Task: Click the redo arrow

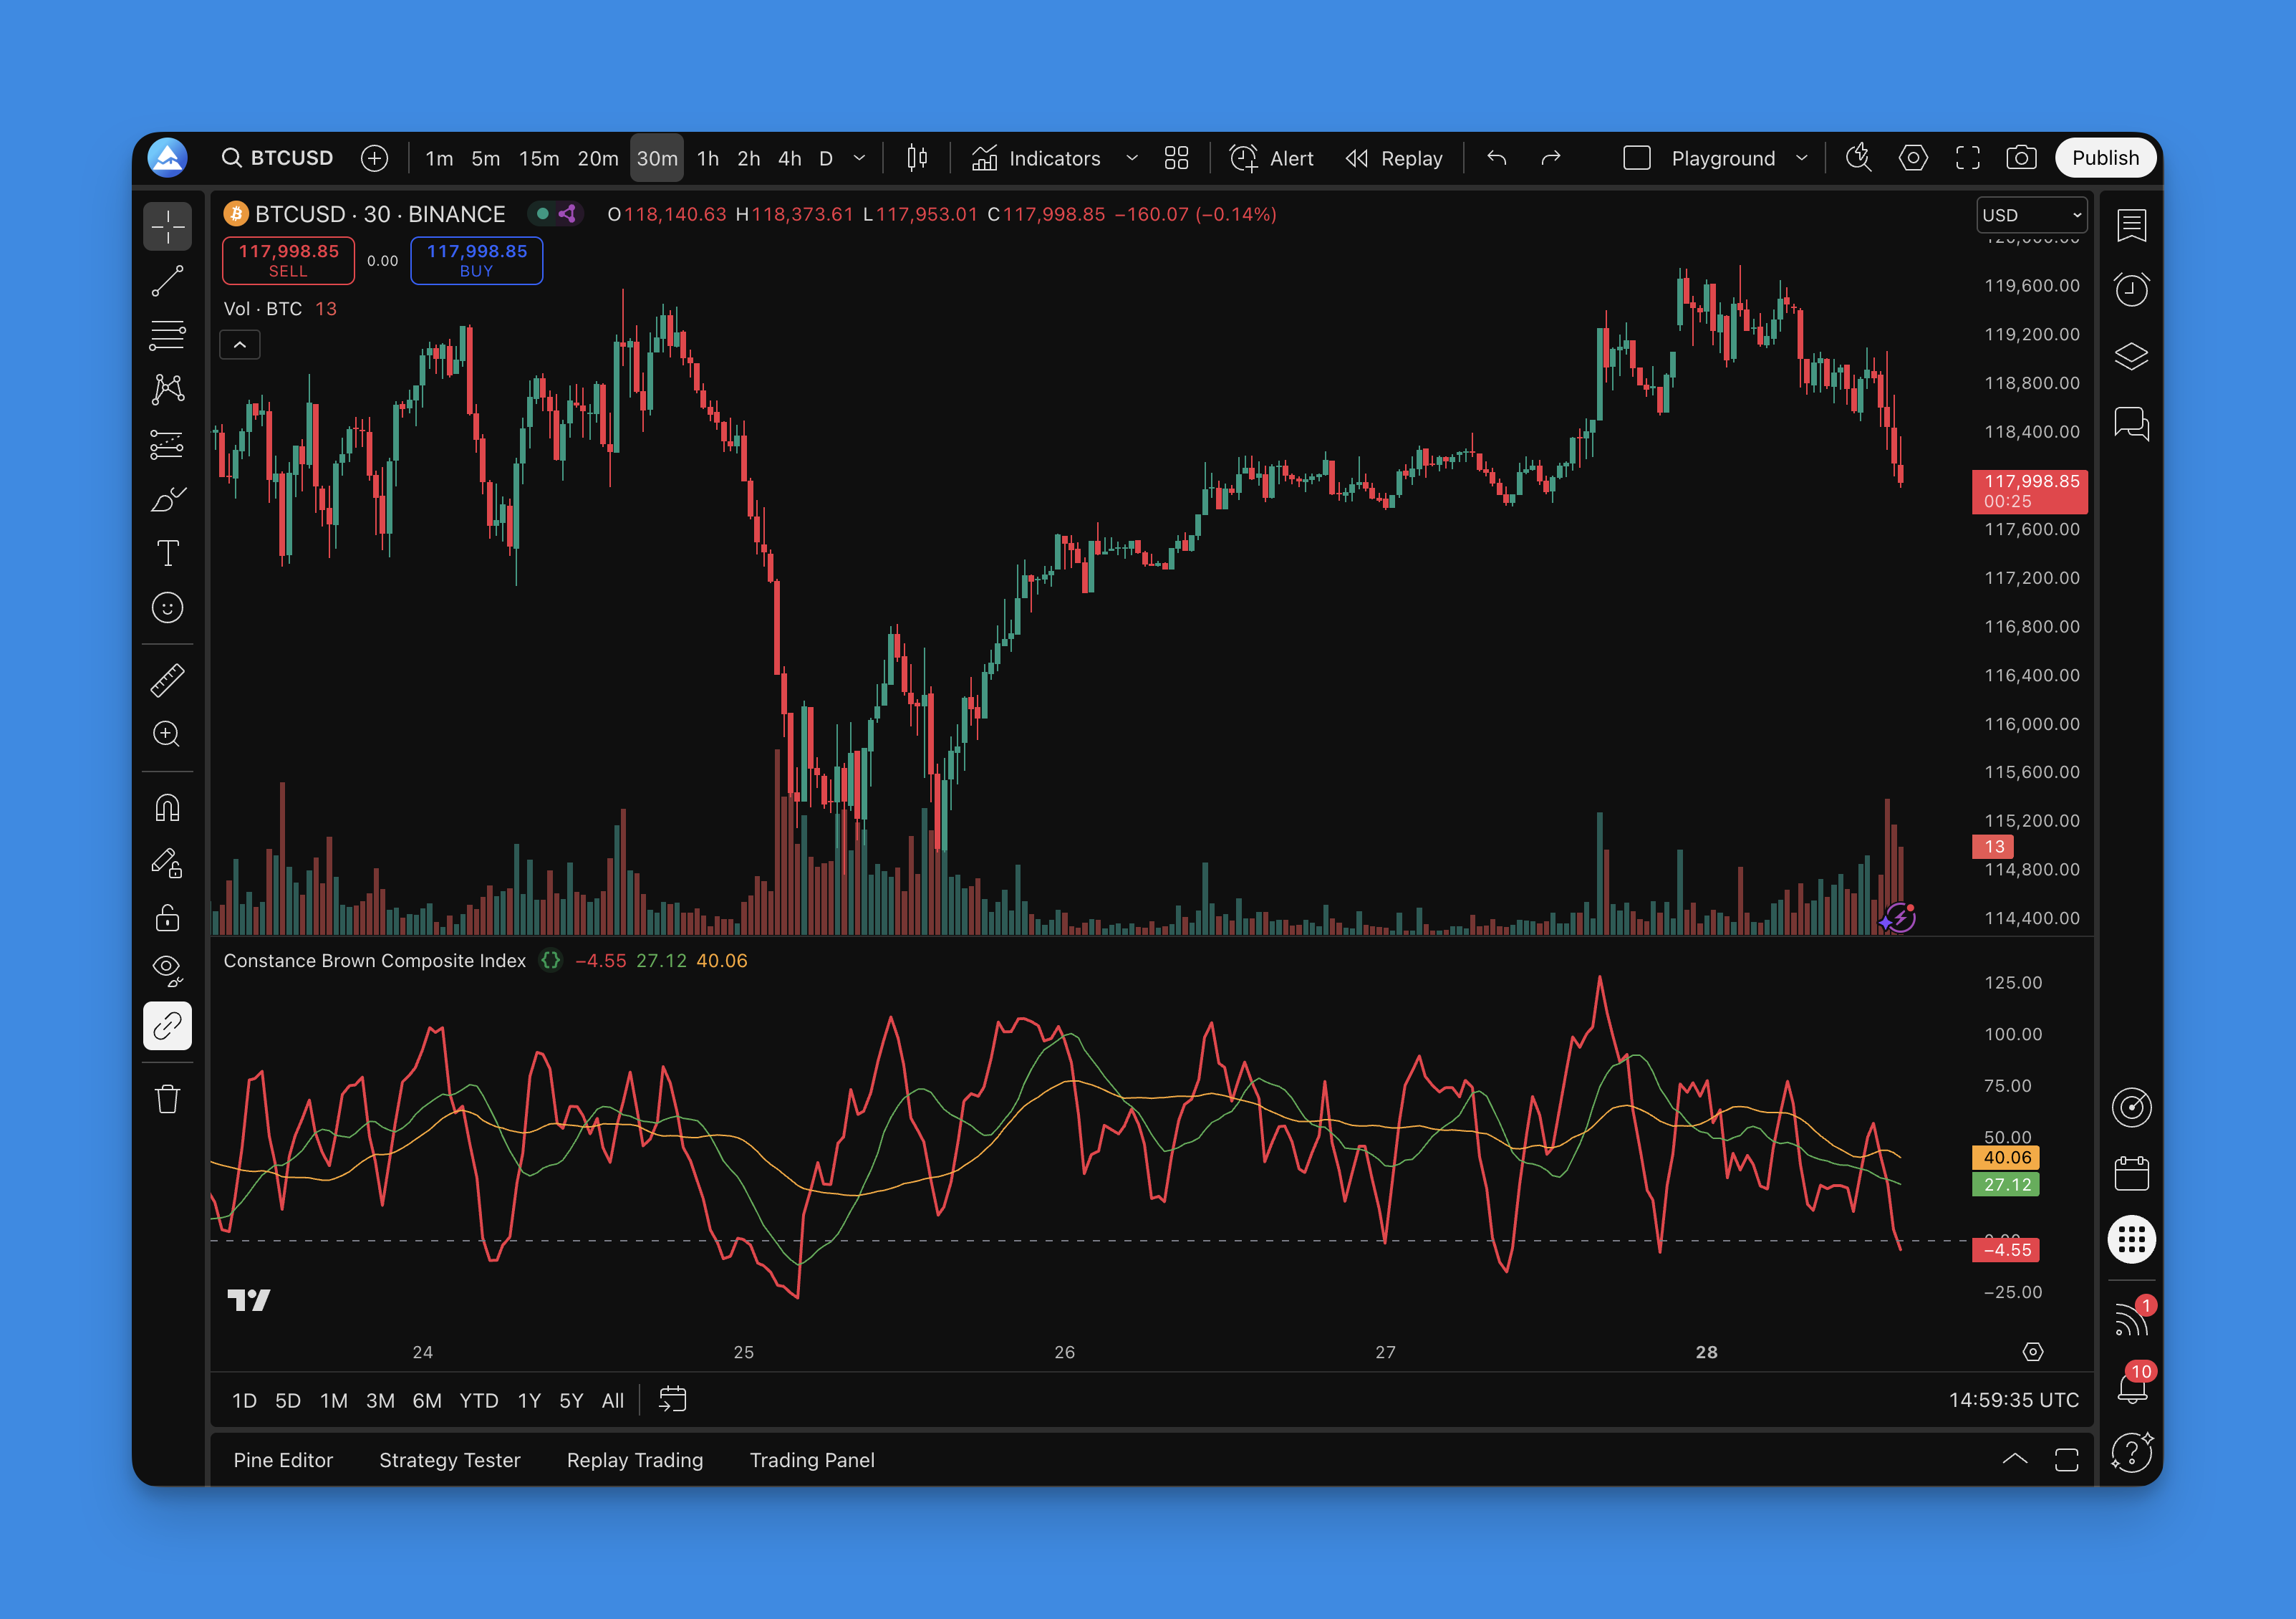Action: (1551, 158)
